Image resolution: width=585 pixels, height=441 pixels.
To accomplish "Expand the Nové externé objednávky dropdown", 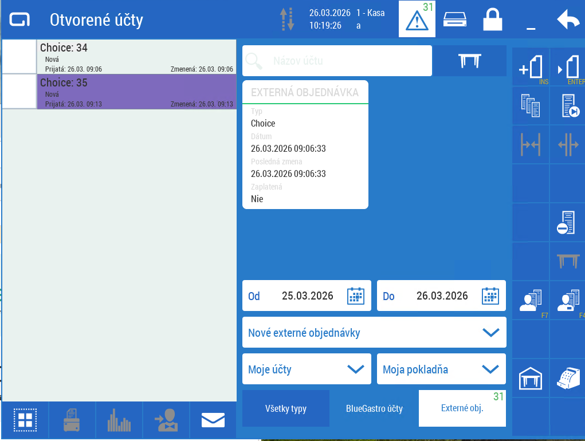I will click(374, 332).
